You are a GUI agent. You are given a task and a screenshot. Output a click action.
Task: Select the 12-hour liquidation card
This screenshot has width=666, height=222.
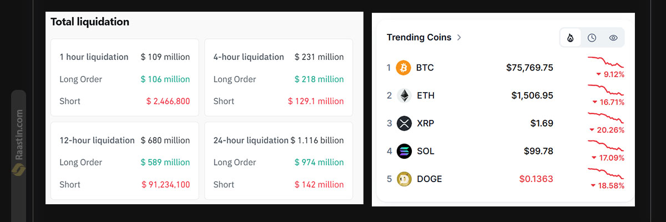pyautogui.click(x=124, y=161)
